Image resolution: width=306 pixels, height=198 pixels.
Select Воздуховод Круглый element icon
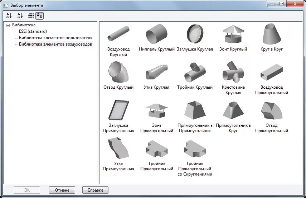[x=118, y=33]
